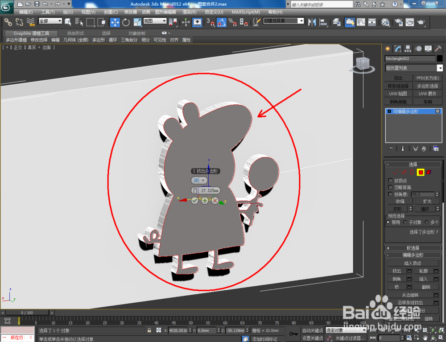This screenshot has height=342, width=446.
Task: Collapse the 编辑多边形 rollout
Action: coord(413,255)
